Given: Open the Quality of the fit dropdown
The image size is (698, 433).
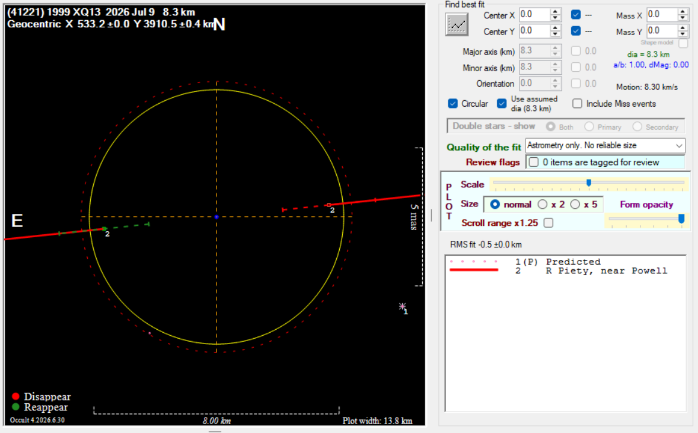Looking at the screenshot, I should tap(605, 145).
